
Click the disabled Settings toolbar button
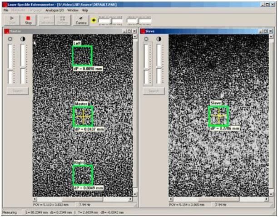tap(63, 20)
